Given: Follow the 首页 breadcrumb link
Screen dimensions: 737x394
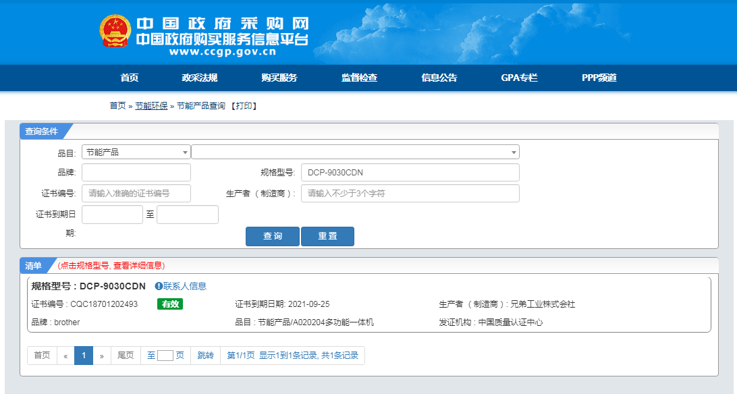Looking at the screenshot, I should [117, 106].
